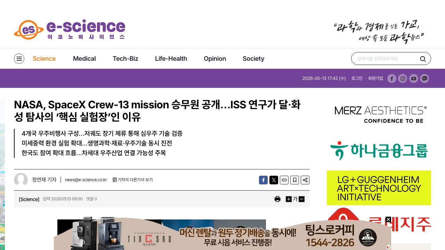
Task: Share article on X
Action: (274, 180)
